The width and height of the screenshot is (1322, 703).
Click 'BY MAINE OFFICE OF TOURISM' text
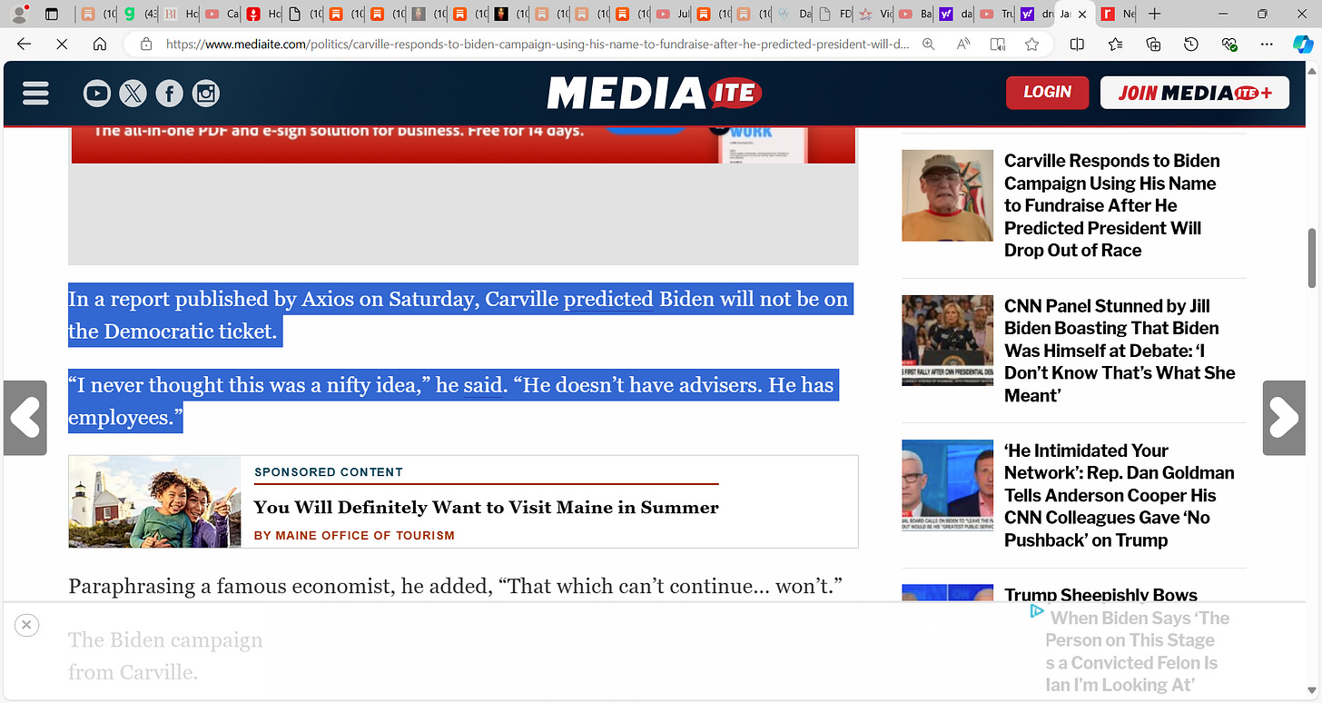point(354,536)
